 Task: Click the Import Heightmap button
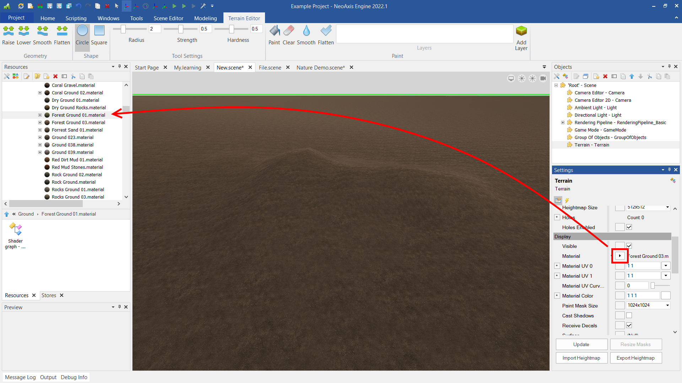tap(581, 358)
